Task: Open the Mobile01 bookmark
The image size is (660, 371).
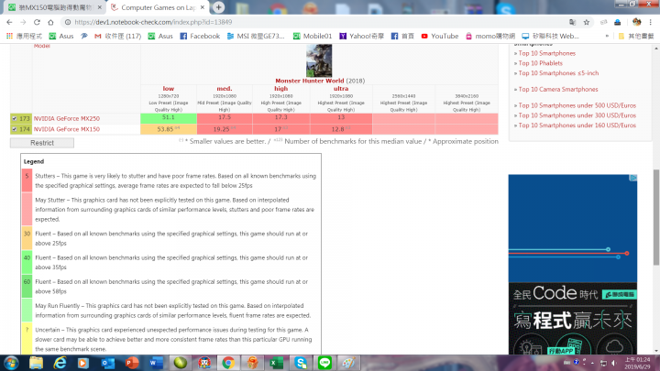Action: [313, 36]
